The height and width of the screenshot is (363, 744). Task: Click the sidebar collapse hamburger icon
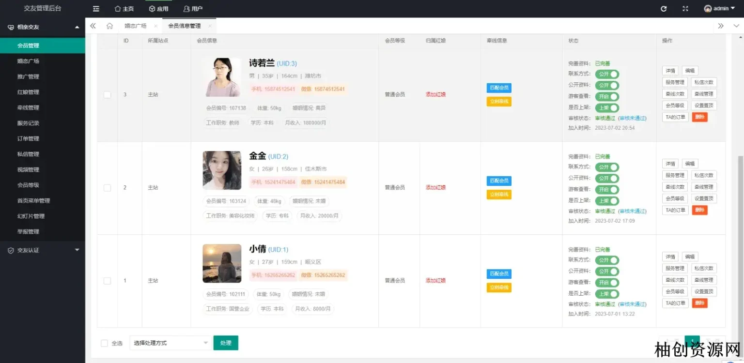pos(96,9)
